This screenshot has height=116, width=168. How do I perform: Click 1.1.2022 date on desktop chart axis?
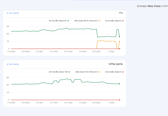[111, 103]
